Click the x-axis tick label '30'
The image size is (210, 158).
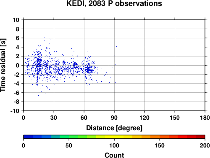tap(54, 118)
